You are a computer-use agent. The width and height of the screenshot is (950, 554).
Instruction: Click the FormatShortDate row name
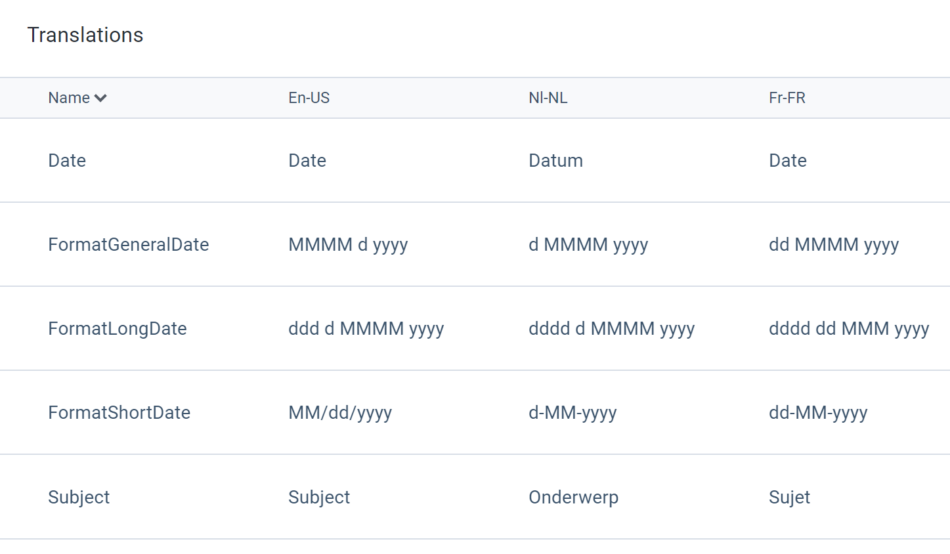[x=119, y=413]
